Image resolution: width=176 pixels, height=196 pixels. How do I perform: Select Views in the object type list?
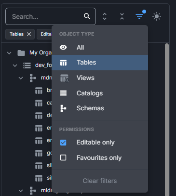(x=100, y=78)
